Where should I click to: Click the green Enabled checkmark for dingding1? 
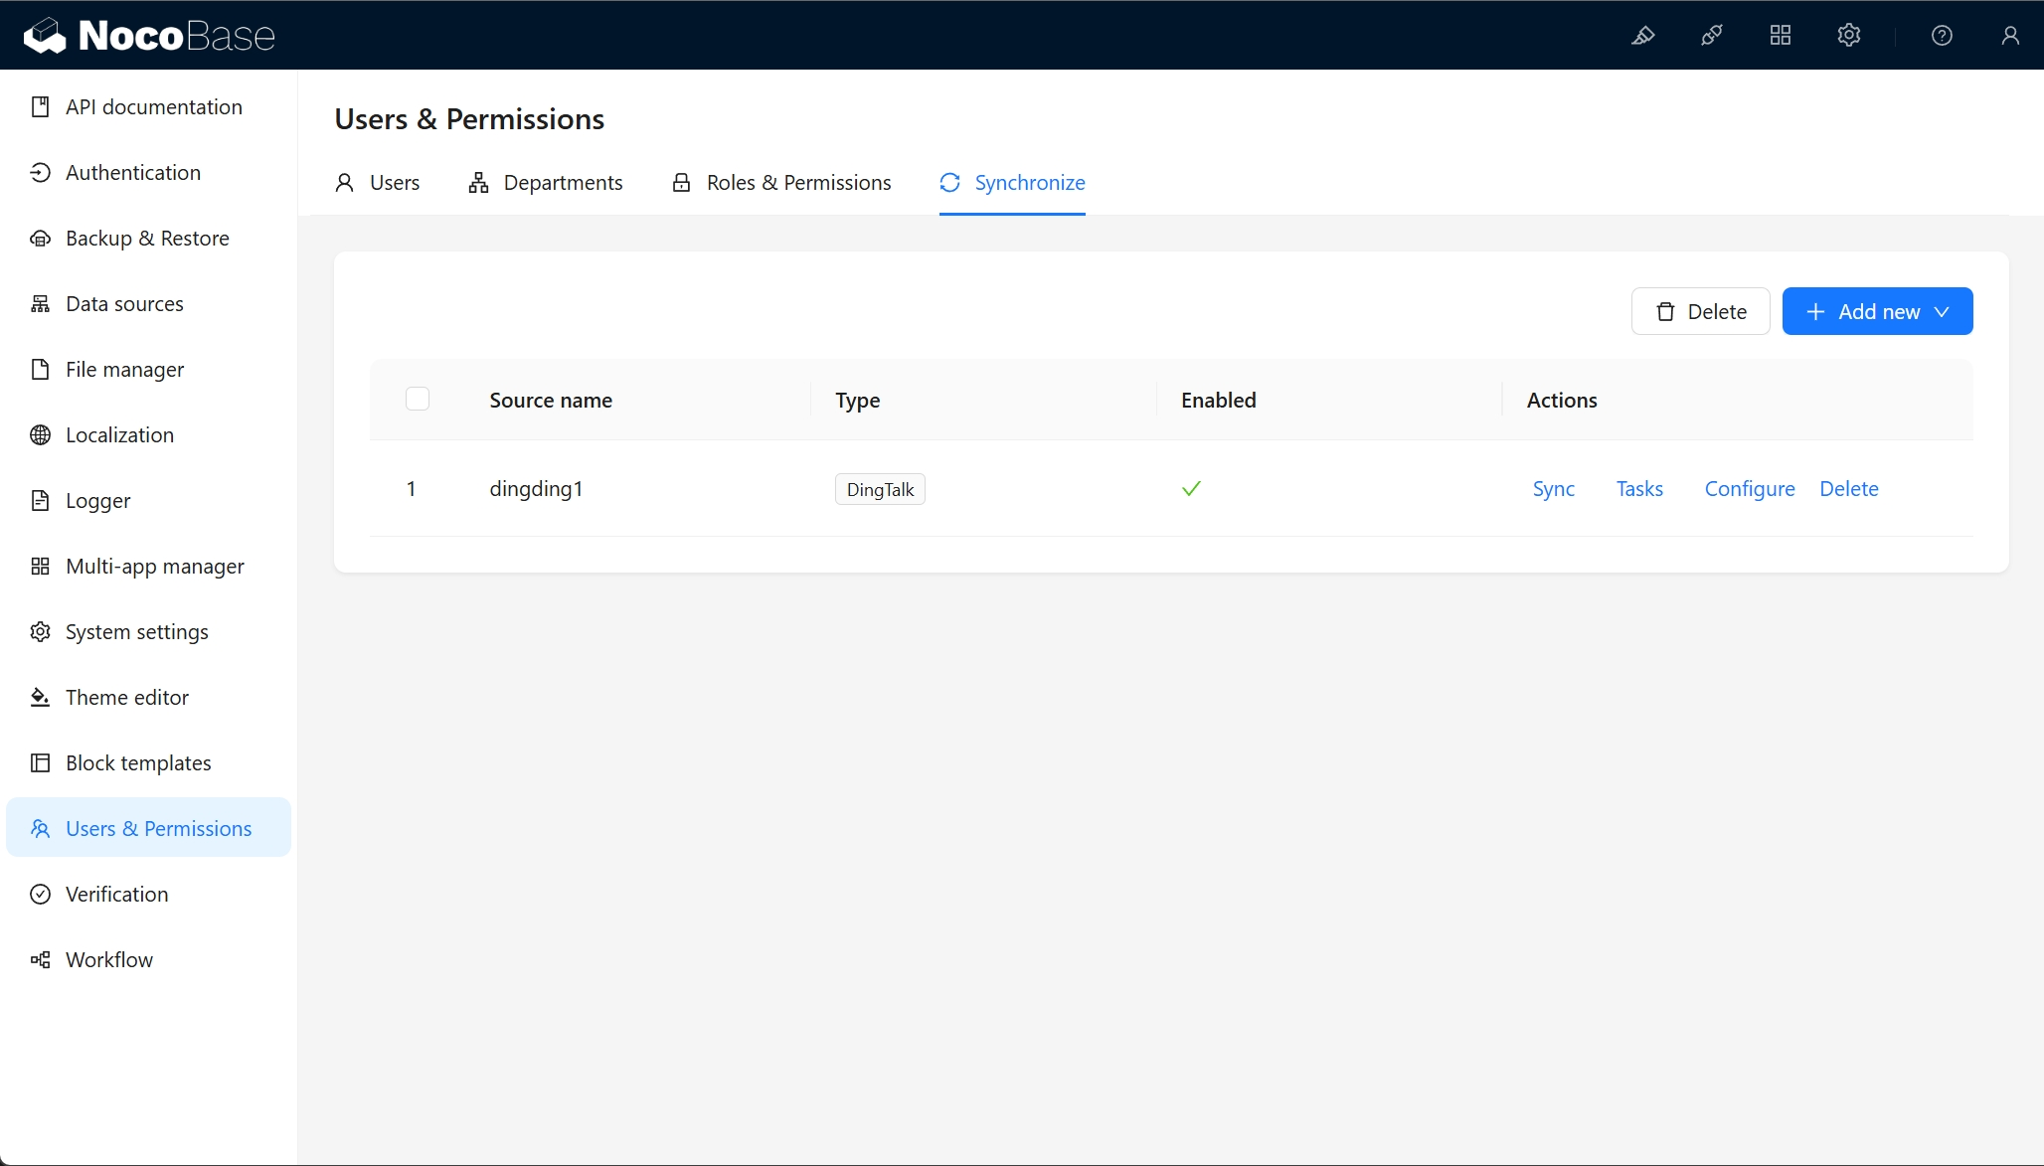(1191, 488)
